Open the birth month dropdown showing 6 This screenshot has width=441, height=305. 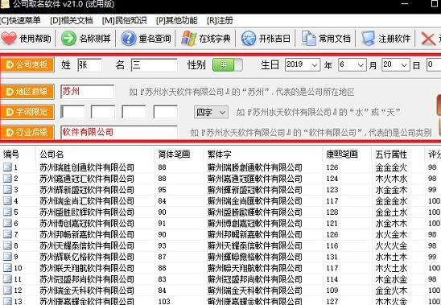tap(352, 64)
